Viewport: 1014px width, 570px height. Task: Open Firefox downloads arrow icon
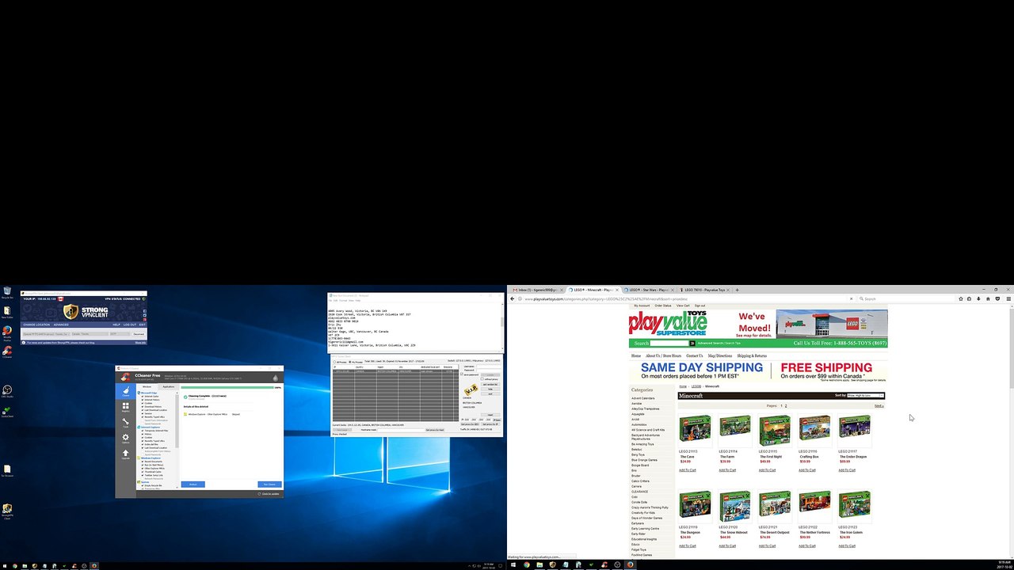pos(978,298)
